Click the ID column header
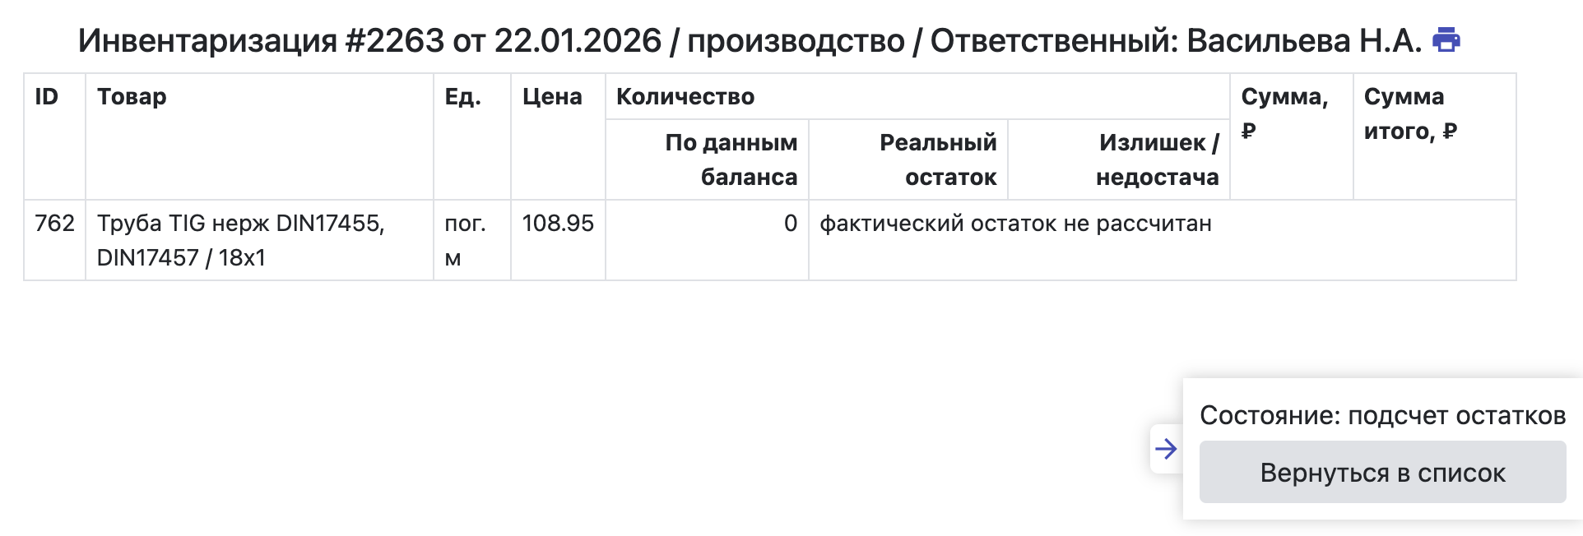The image size is (1583, 536). pos(47,97)
